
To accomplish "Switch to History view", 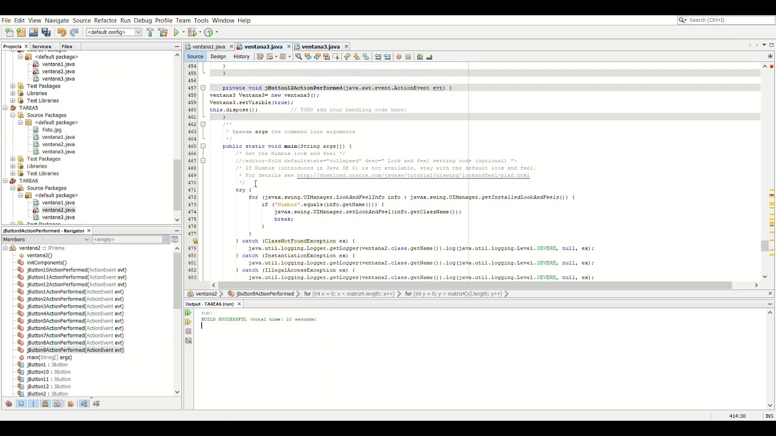I will tap(241, 57).
